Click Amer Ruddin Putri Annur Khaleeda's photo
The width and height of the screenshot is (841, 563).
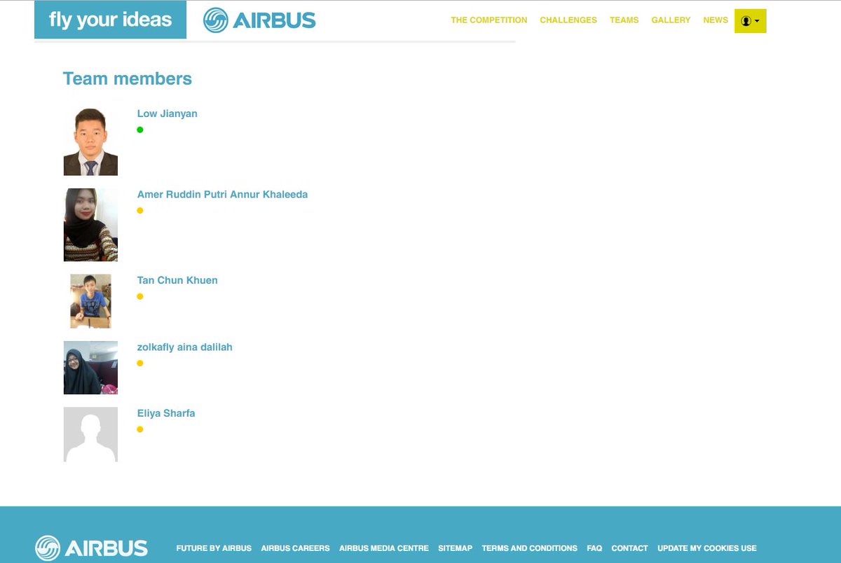90,225
